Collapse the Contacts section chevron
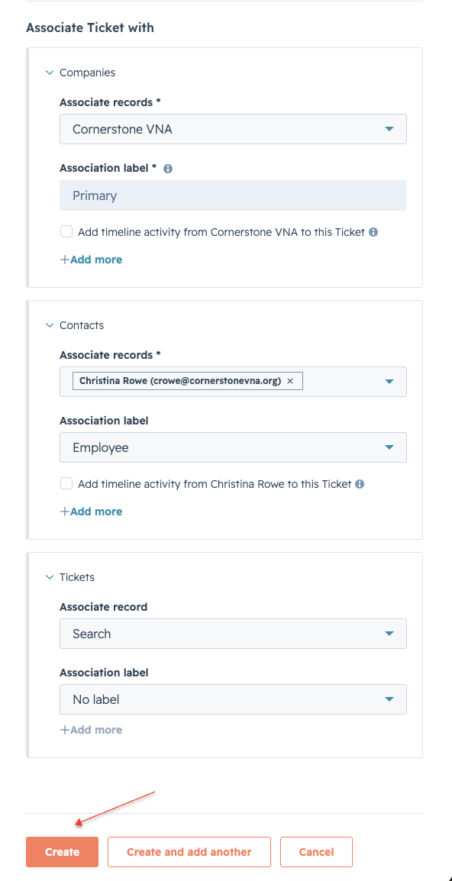The width and height of the screenshot is (452, 881). tap(50, 325)
